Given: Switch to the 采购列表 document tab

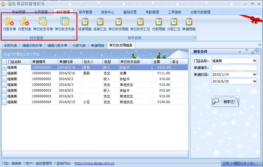Looking at the screenshot, I should pyautogui.click(x=11, y=46).
